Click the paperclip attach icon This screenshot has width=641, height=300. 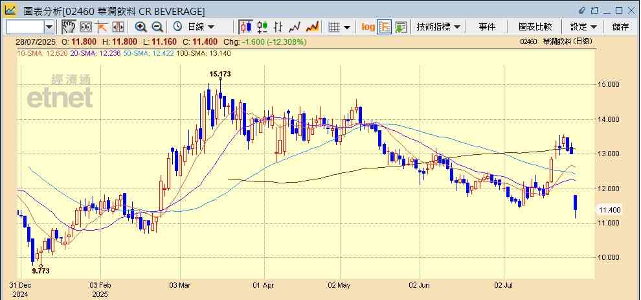click(x=583, y=10)
